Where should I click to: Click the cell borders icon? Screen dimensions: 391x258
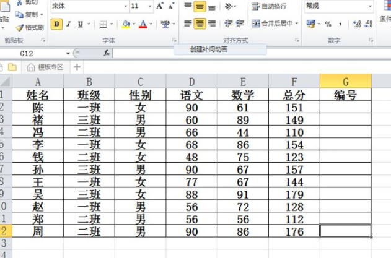103,24
